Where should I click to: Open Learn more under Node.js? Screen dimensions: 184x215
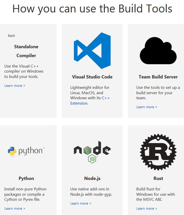tap(81, 204)
